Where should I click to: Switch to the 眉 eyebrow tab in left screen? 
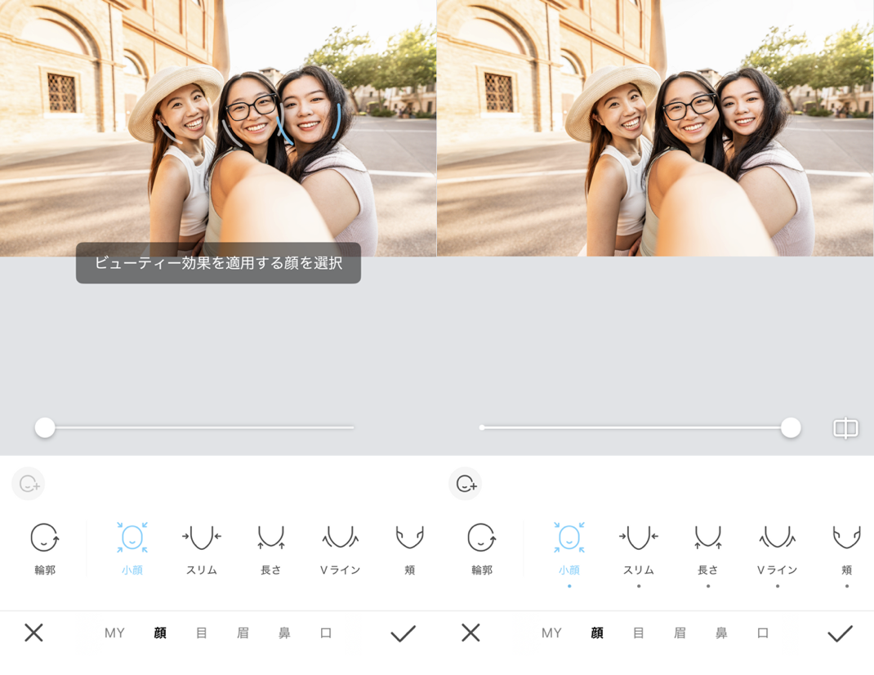pos(243,633)
